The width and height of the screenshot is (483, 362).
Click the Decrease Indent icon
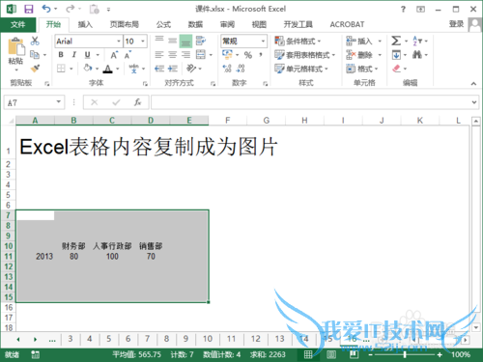(159, 69)
